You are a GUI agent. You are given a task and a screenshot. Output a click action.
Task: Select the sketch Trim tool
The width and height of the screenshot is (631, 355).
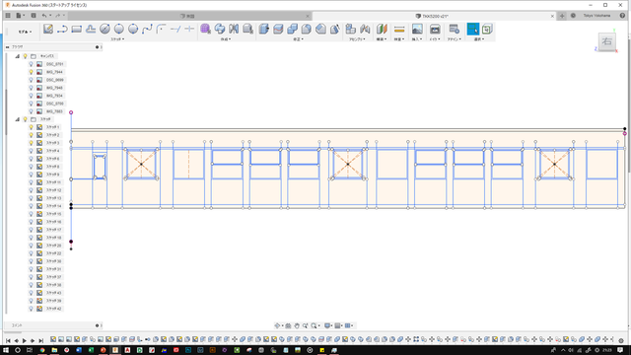(175, 29)
